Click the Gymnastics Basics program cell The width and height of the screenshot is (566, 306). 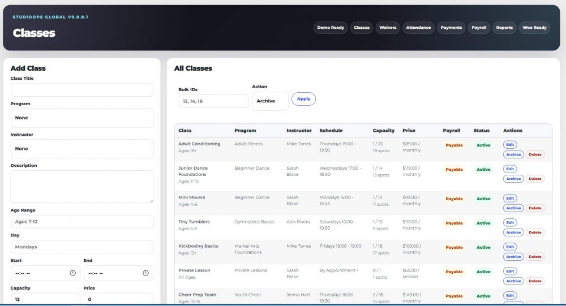point(254,222)
